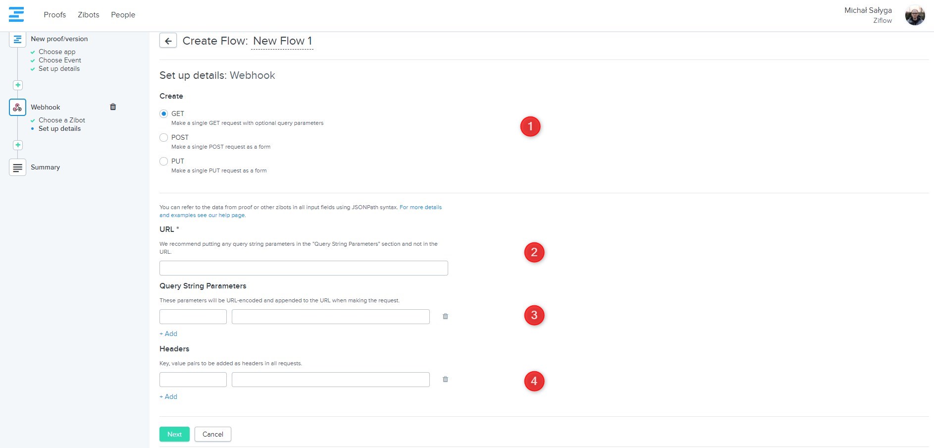Click the Ziflow logo icon
Viewport: 934px width, 448px height.
point(16,14)
